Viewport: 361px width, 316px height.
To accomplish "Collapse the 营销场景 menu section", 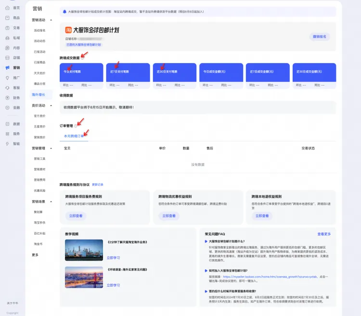I will click(x=51, y=202).
